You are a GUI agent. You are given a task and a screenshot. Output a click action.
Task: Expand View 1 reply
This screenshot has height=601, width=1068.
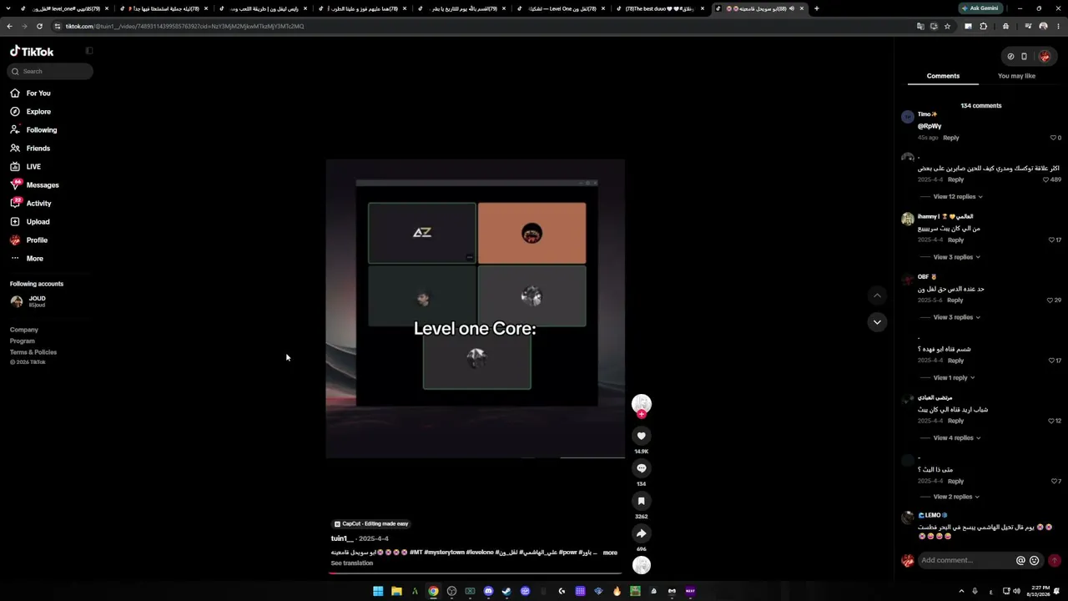pos(954,377)
